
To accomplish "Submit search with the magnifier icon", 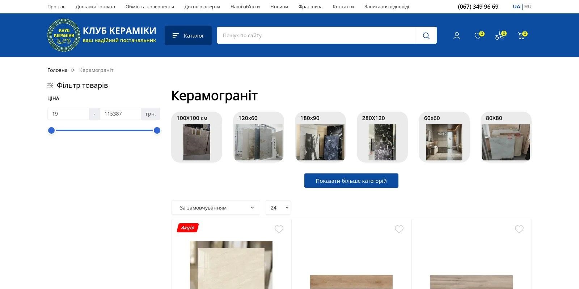I will [x=426, y=35].
